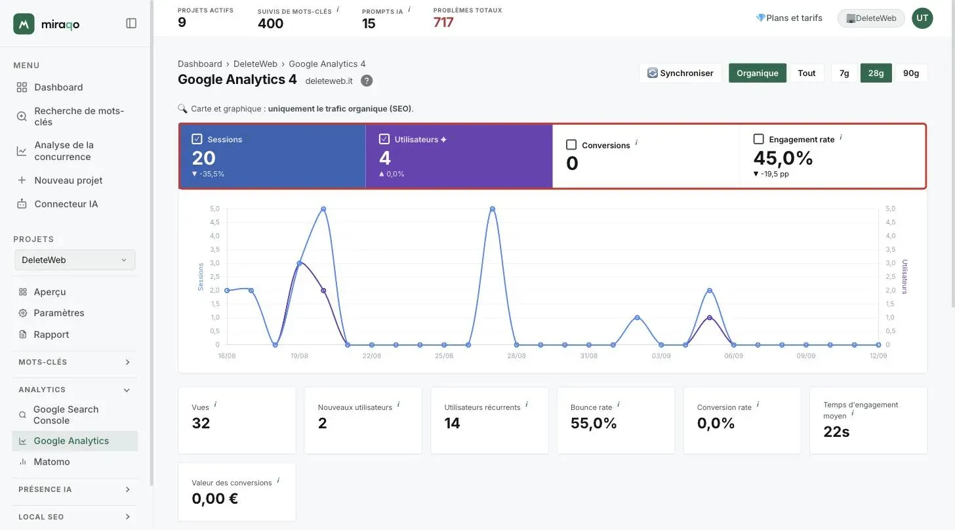The image size is (955, 530).
Task: Switch to the Tout traffic filter
Action: pos(807,73)
